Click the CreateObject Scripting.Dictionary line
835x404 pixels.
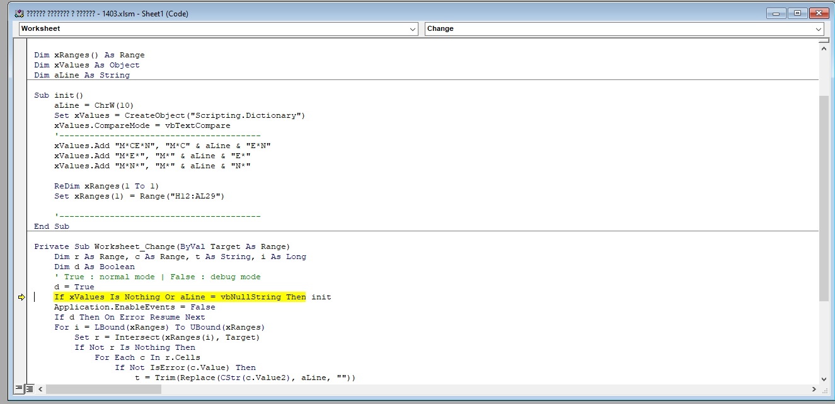pyautogui.click(x=180, y=115)
